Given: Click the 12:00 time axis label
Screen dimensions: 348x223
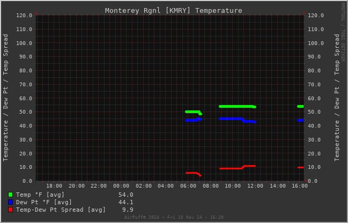Looking at the screenshot, I should click(255, 186).
